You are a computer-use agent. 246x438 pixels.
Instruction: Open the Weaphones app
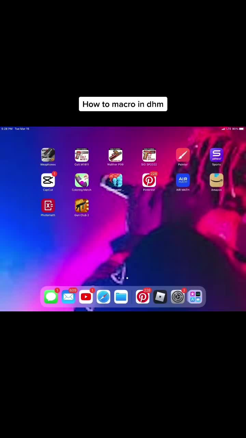click(x=48, y=155)
